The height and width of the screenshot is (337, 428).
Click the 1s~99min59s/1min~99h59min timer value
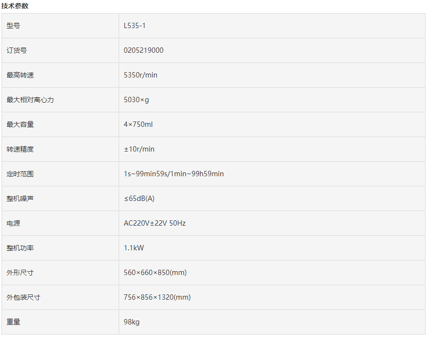[x=173, y=174]
